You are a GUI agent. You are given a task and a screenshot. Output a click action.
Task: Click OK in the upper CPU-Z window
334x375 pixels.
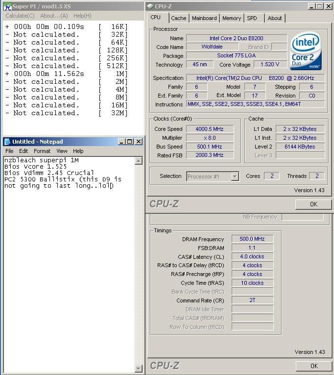tap(313, 204)
